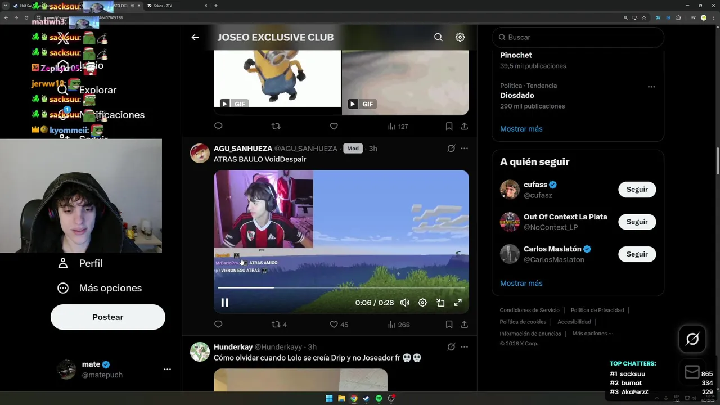
Task: Click the Postear button
Action: (x=108, y=317)
